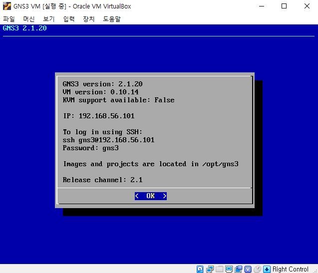Click the 'GNS3 version: 2.1.20' line
Viewport: 318px width, 273px height.
[x=103, y=84]
